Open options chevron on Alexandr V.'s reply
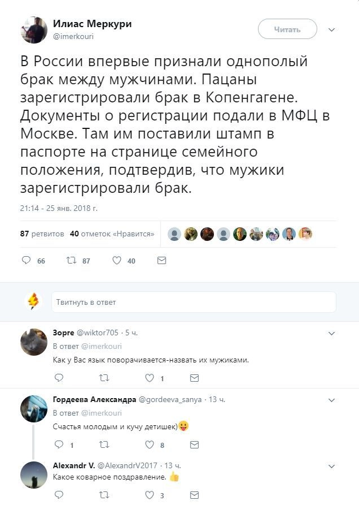359x505 pixels. point(331,466)
